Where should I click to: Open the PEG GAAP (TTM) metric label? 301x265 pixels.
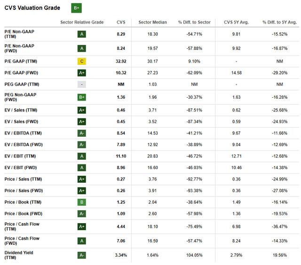click(x=22, y=85)
